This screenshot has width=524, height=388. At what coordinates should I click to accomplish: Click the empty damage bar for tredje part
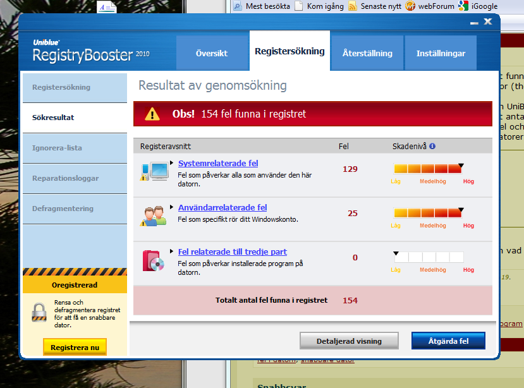point(429,257)
